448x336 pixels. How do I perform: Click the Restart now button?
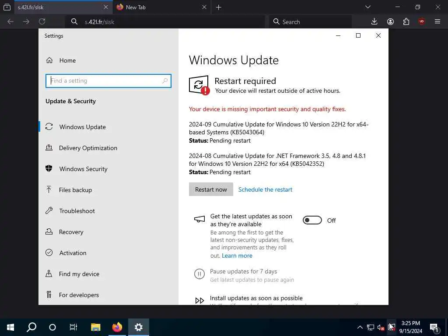(211, 189)
